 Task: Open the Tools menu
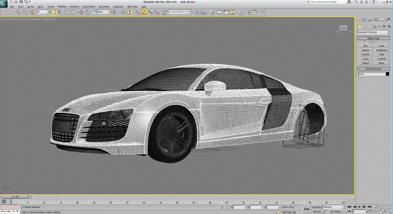21,6
